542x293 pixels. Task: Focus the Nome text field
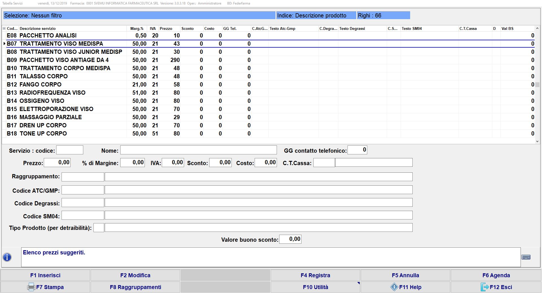pyautogui.click(x=198, y=150)
